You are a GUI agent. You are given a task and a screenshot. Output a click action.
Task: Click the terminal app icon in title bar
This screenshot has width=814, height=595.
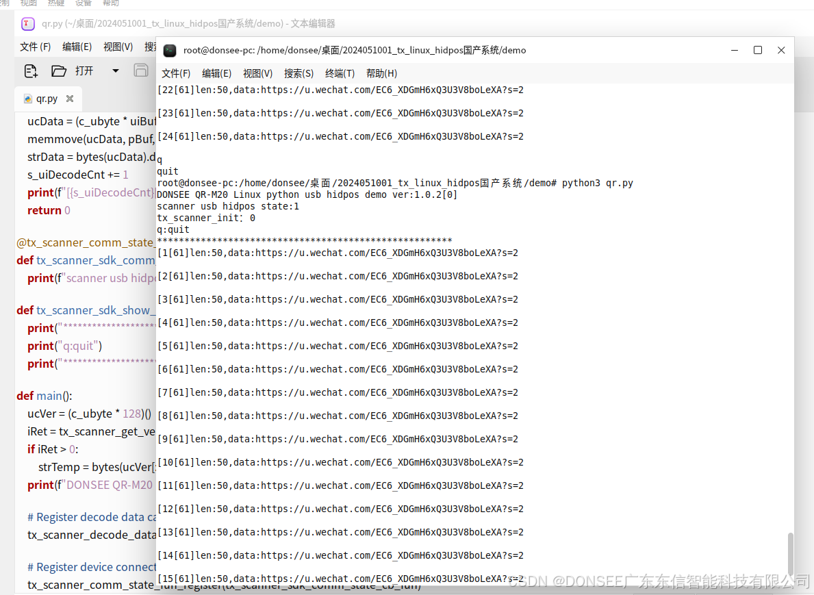point(169,50)
